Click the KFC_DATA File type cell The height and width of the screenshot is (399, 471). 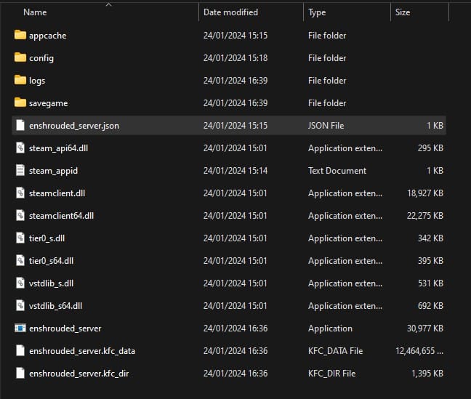tap(336, 351)
